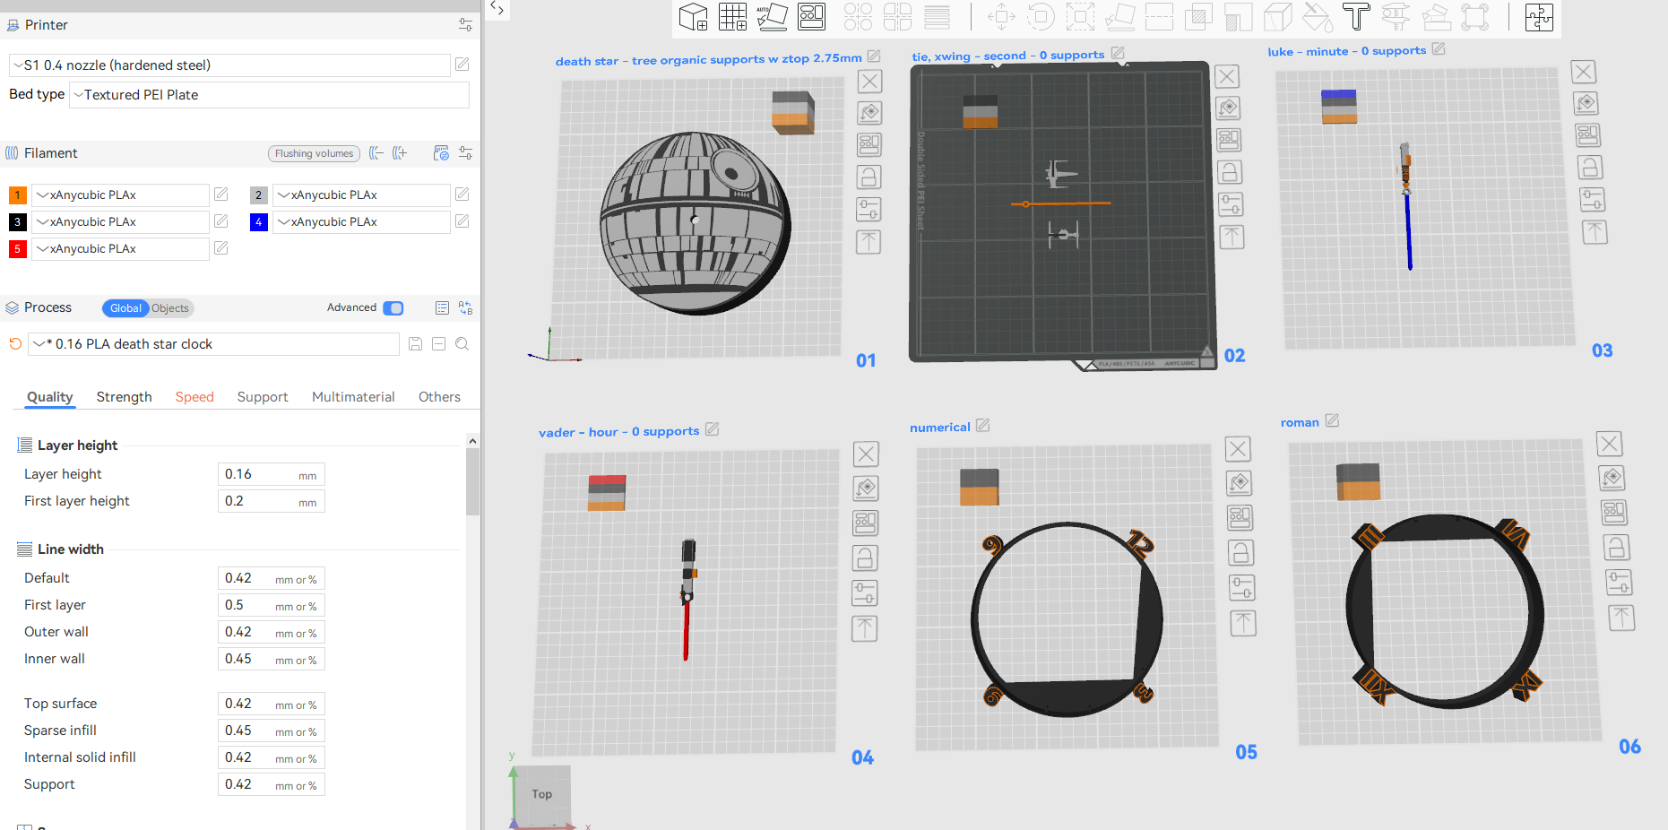This screenshot has width=1668, height=830.
Task: Open printer settings sliders icon
Action: (465, 25)
